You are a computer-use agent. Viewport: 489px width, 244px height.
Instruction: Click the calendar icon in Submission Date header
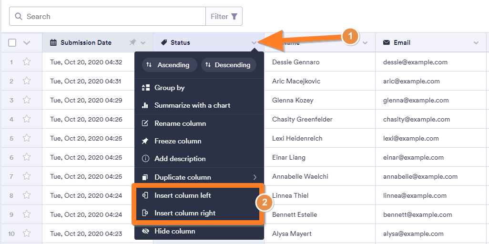click(x=53, y=42)
